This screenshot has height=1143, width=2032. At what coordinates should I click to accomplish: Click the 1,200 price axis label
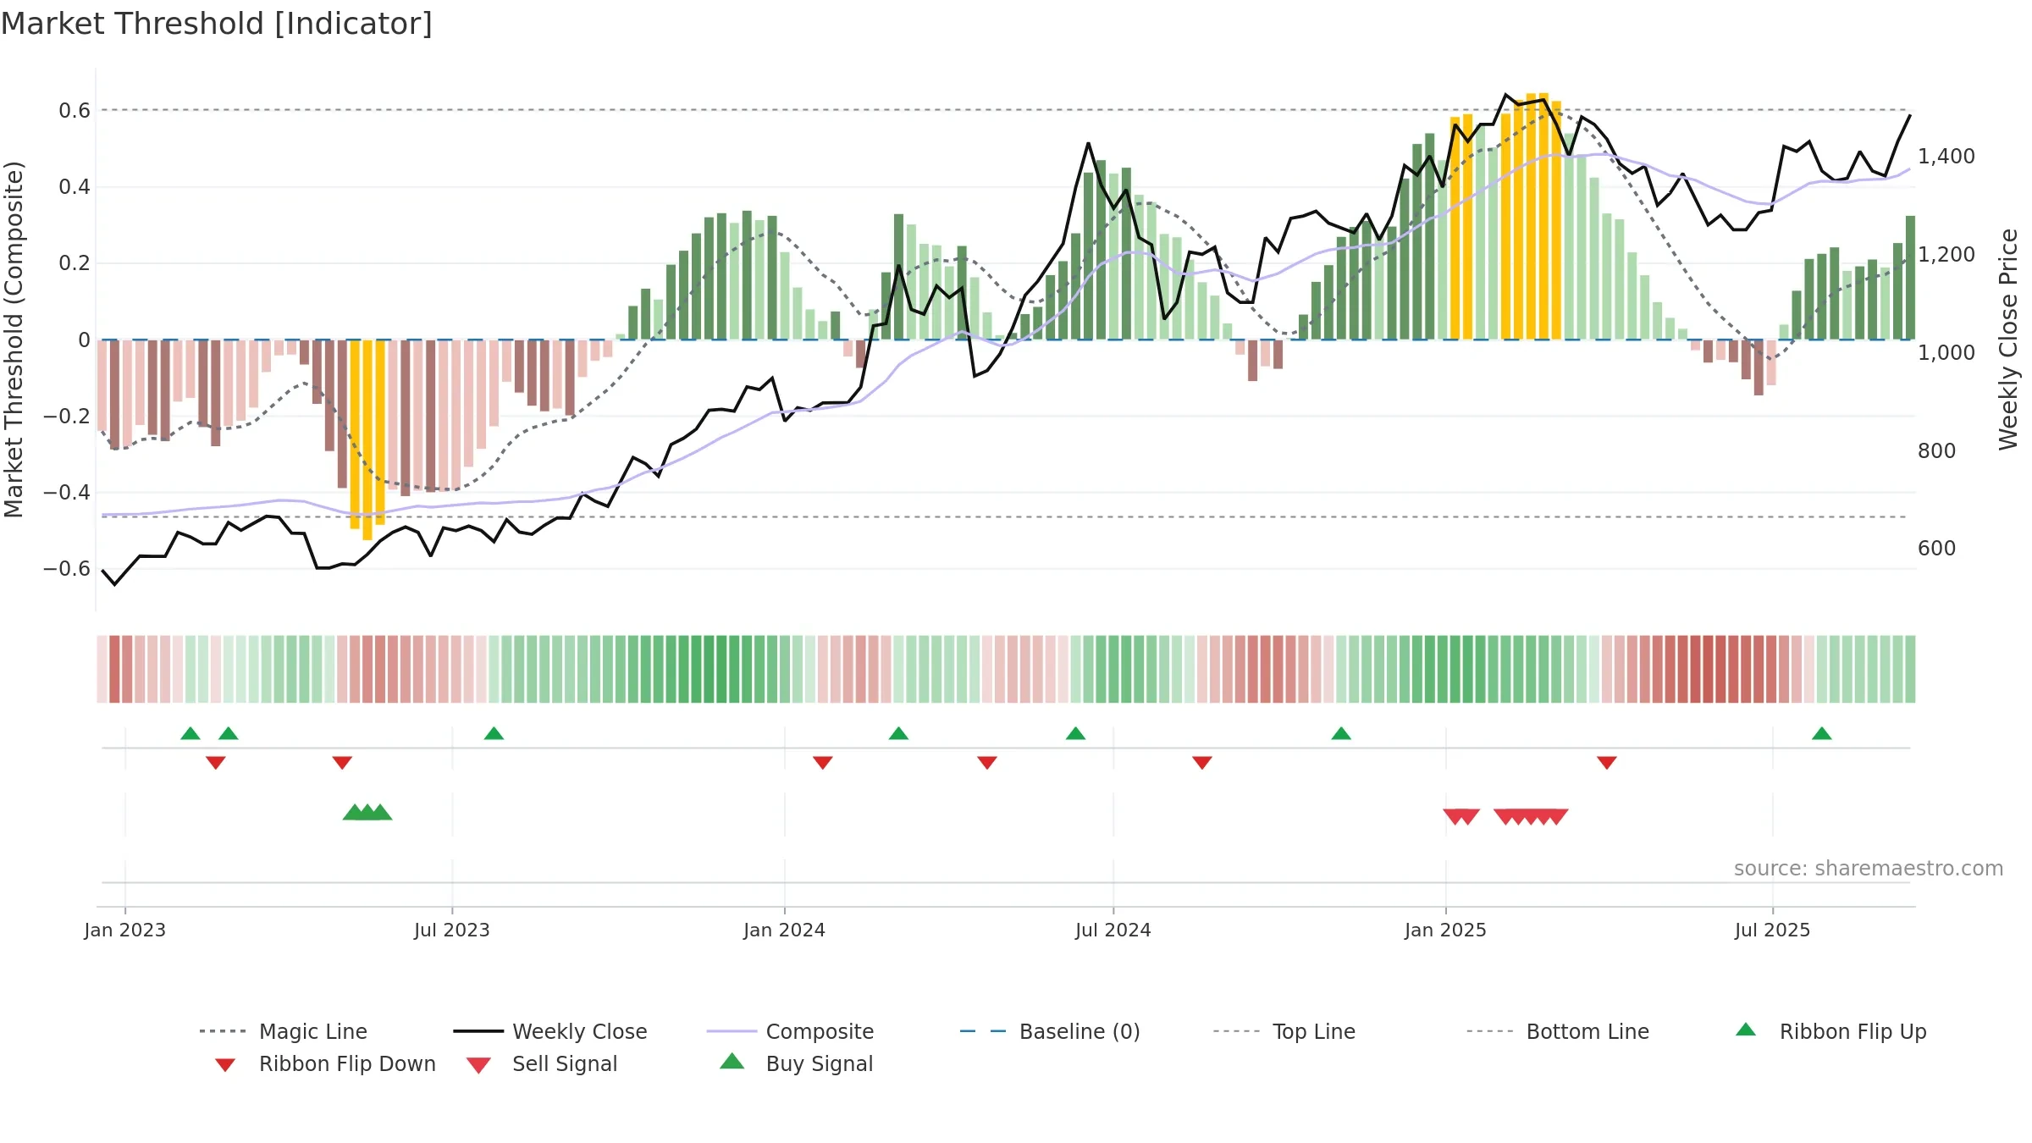tap(1946, 255)
